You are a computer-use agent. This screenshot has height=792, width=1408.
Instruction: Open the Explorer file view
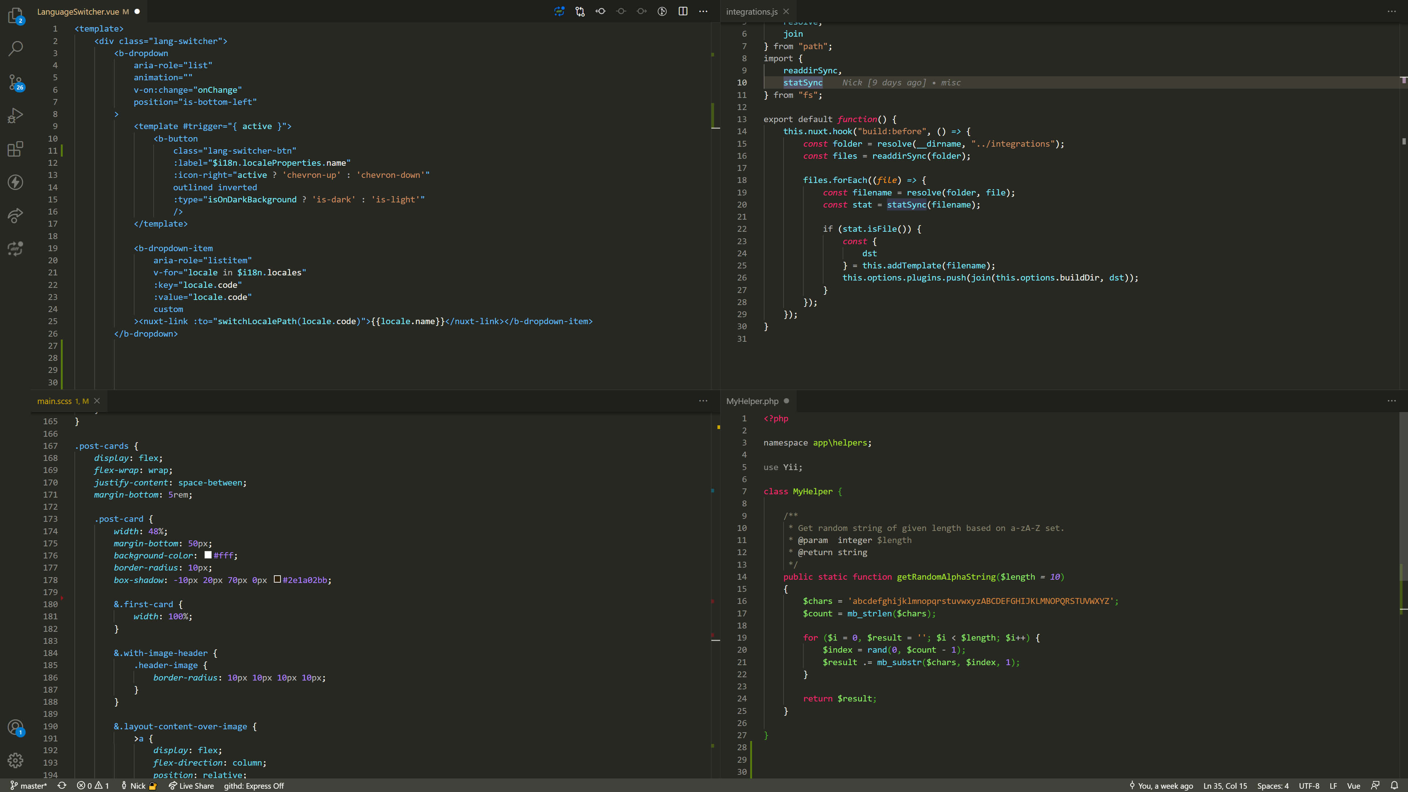pos(15,15)
